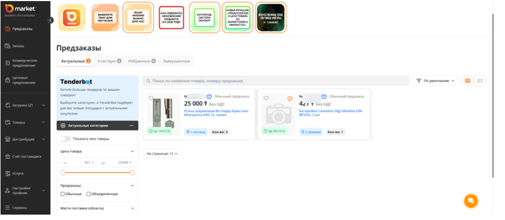
Task: Open the По умолчанию sort dropdown
Action: pos(435,81)
